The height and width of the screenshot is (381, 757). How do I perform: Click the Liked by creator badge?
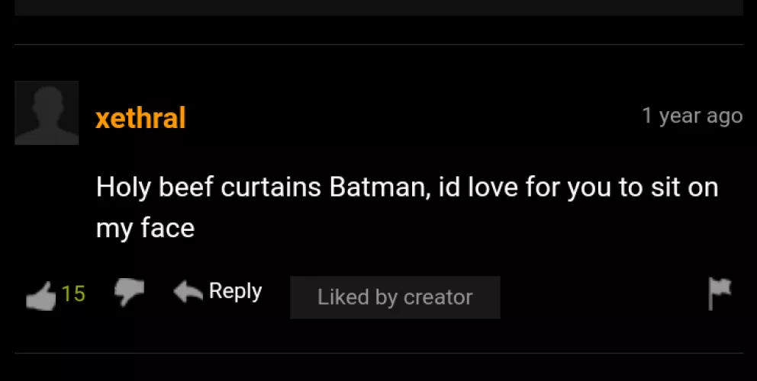point(395,297)
